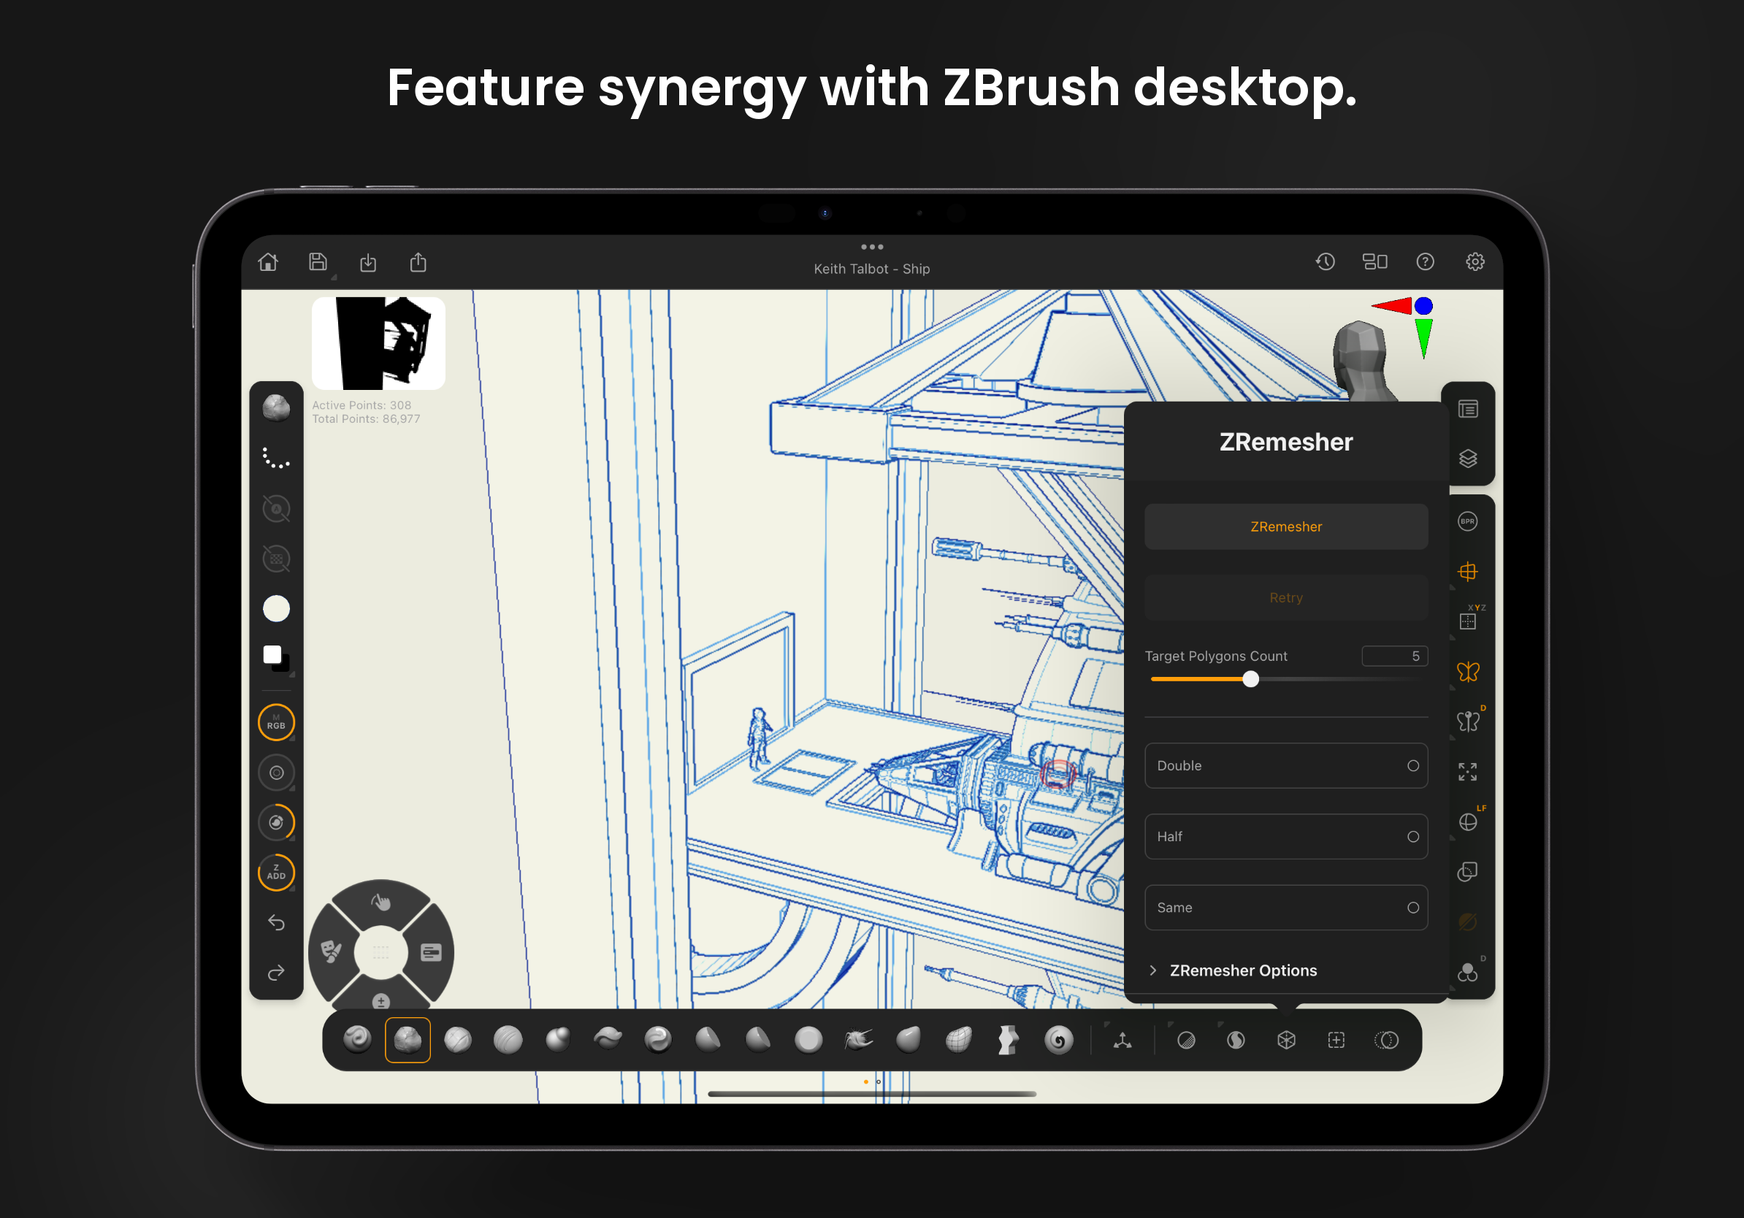
Task: Select the spiral brush at end of brush row
Action: 1059,1040
